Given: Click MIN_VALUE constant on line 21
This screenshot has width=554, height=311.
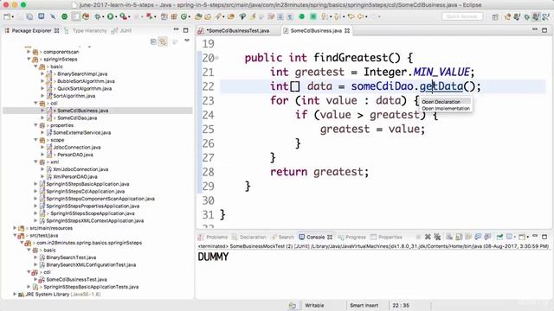Looking at the screenshot, I should pyautogui.click(x=441, y=72).
